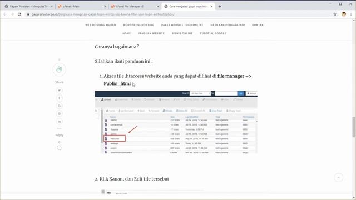Click the 'Silahkan ikuti panduan ini' text
356x200 pixels.
tap(123, 62)
